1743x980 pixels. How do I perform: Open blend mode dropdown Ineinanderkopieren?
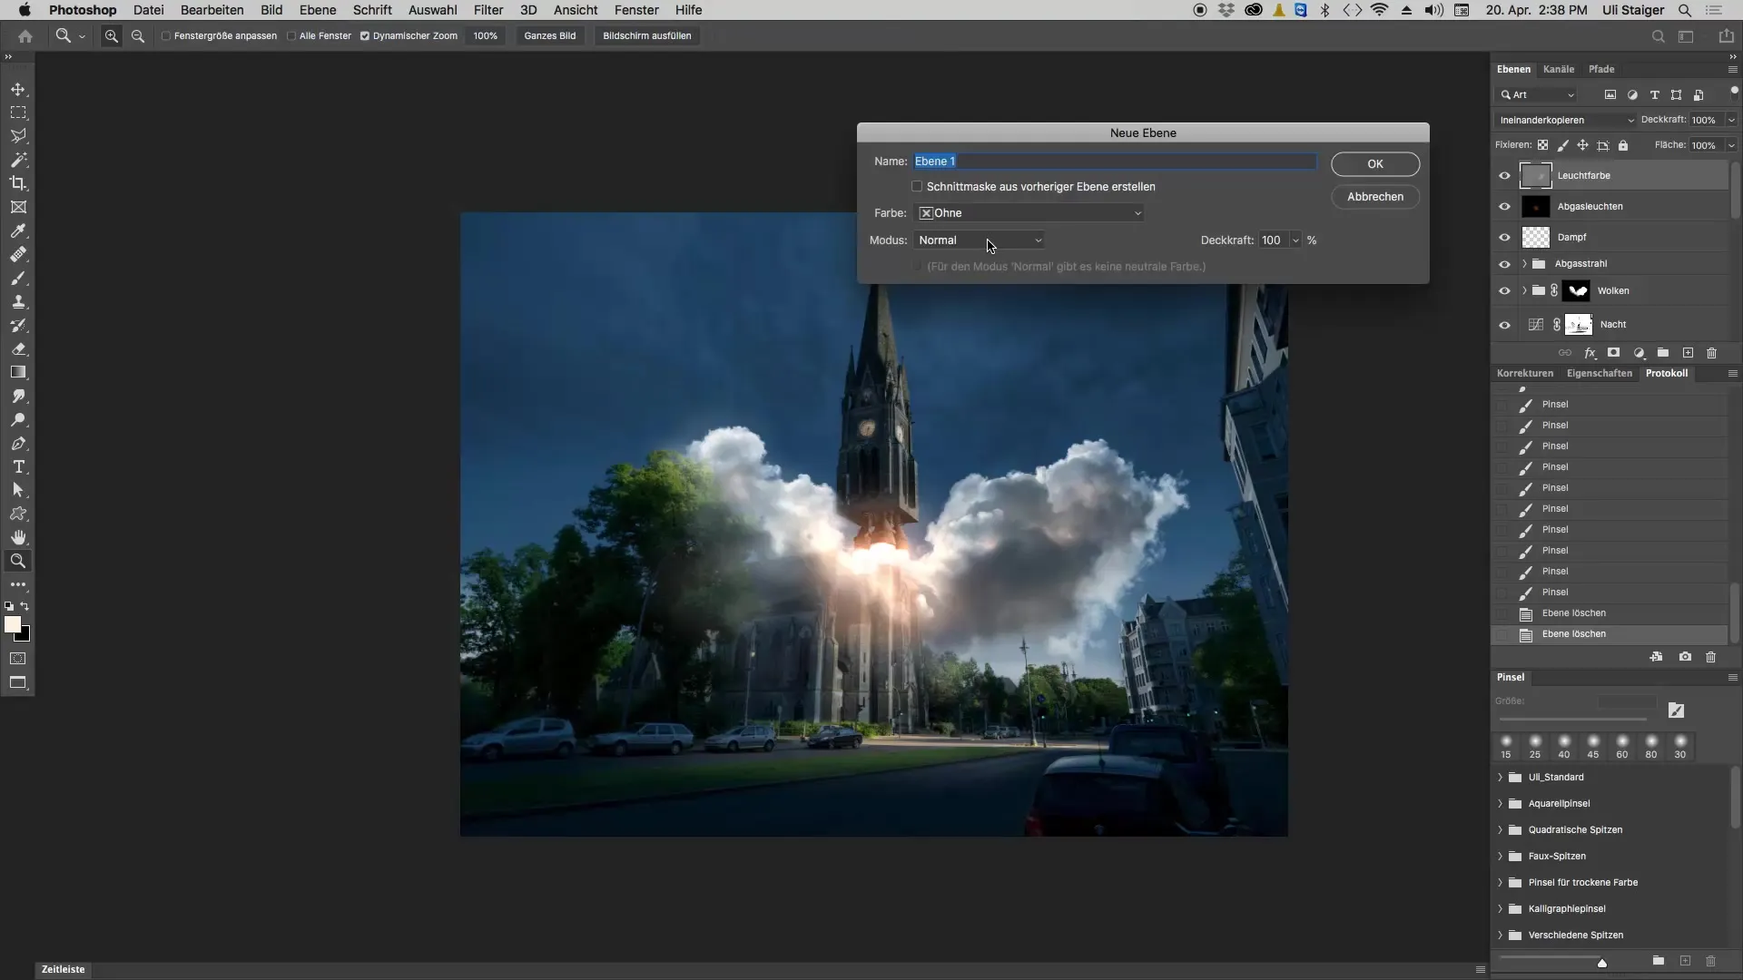tap(1566, 120)
